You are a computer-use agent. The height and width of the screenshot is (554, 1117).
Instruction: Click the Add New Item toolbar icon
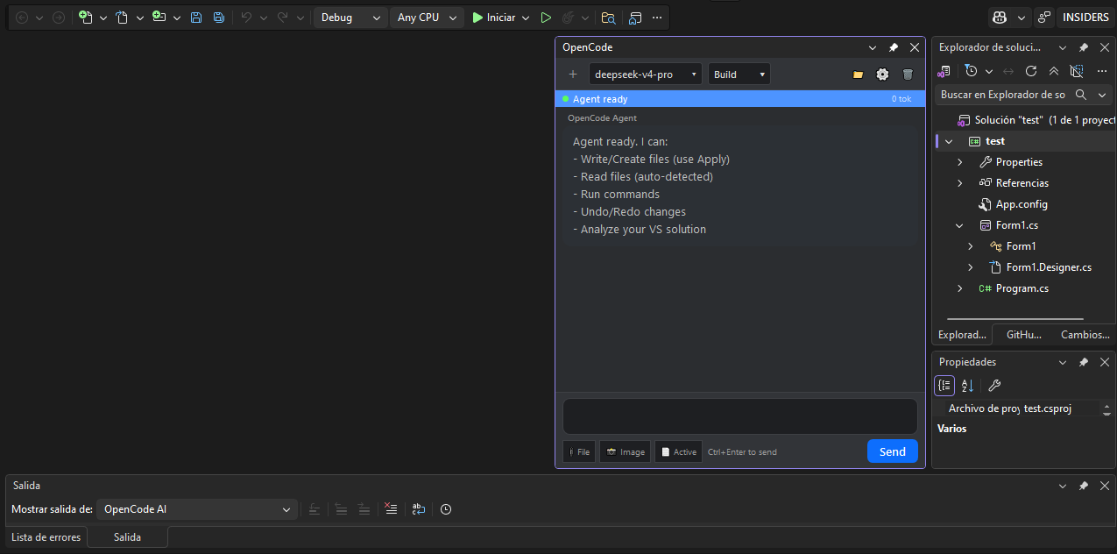coord(159,18)
